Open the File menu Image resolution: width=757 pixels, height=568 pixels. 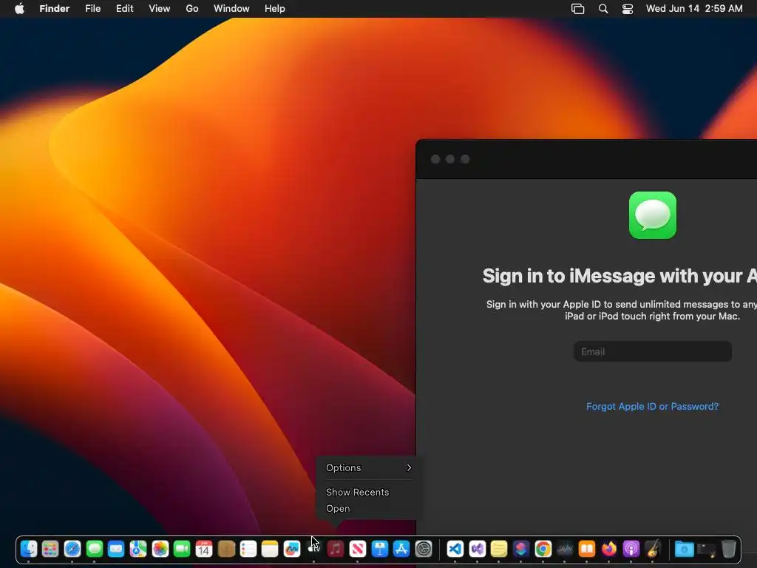pyautogui.click(x=92, y=9)
